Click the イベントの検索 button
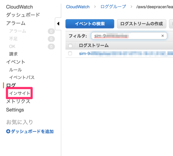 coord(90,24)
